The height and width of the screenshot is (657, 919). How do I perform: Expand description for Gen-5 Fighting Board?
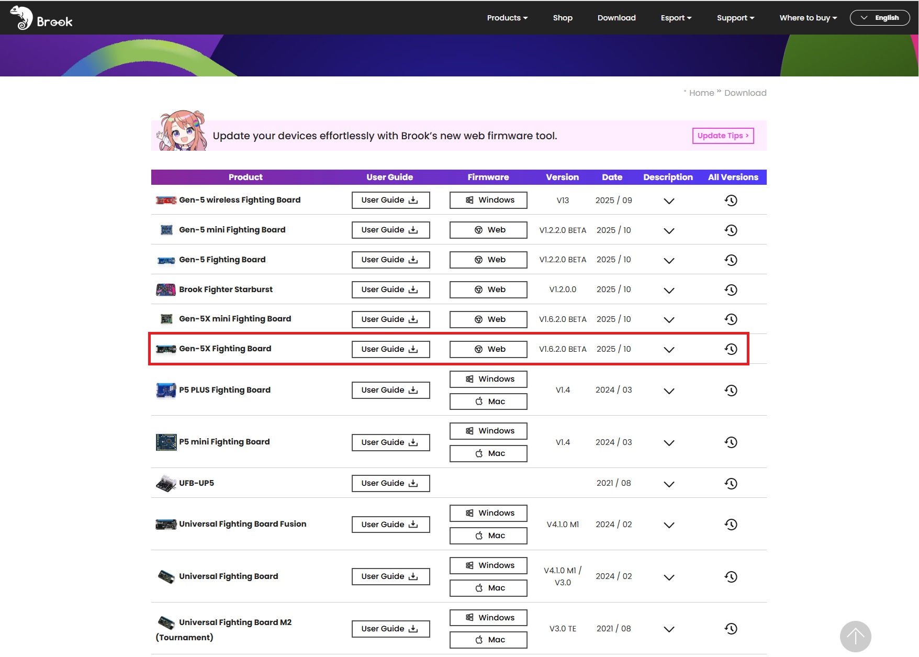coord(669,261)
